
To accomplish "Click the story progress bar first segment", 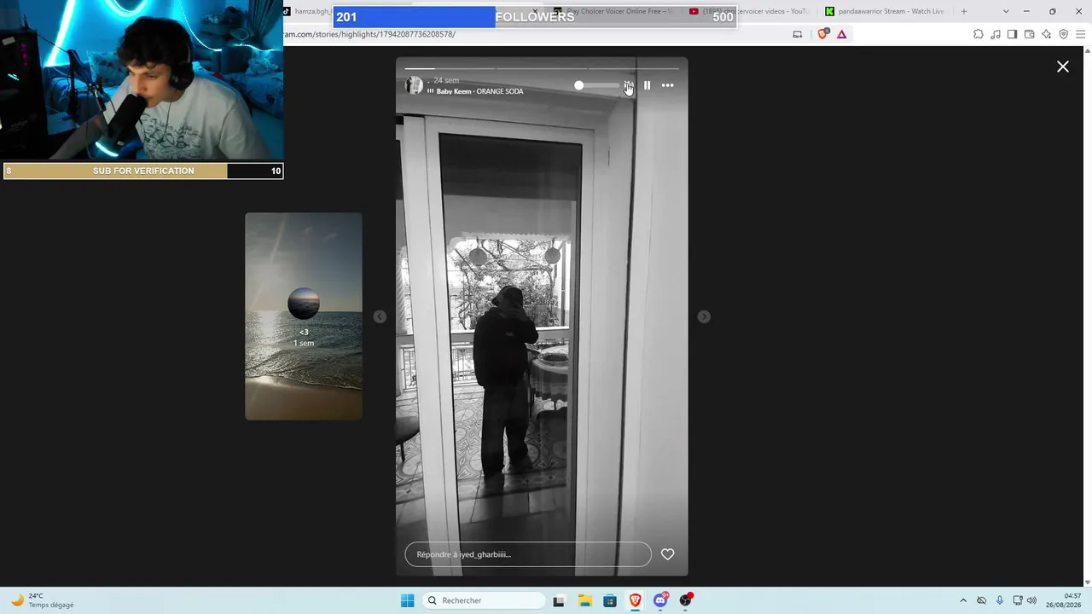I will coord(450,68).
